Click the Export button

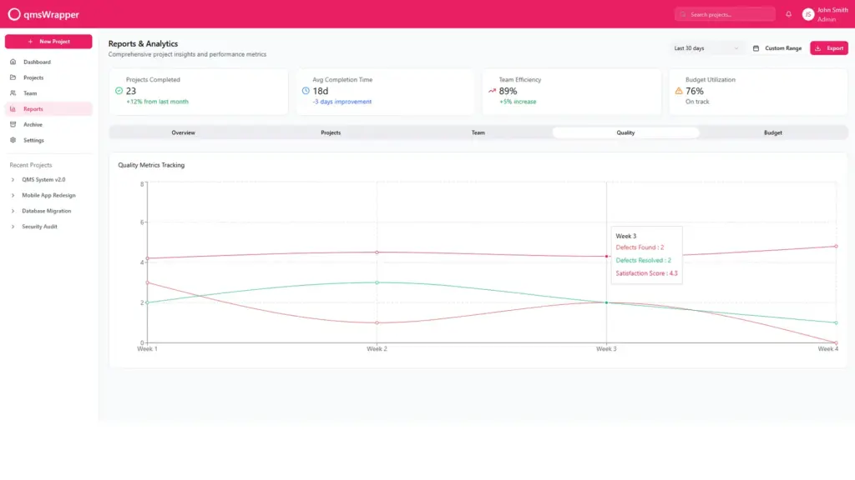pos(828,48)
